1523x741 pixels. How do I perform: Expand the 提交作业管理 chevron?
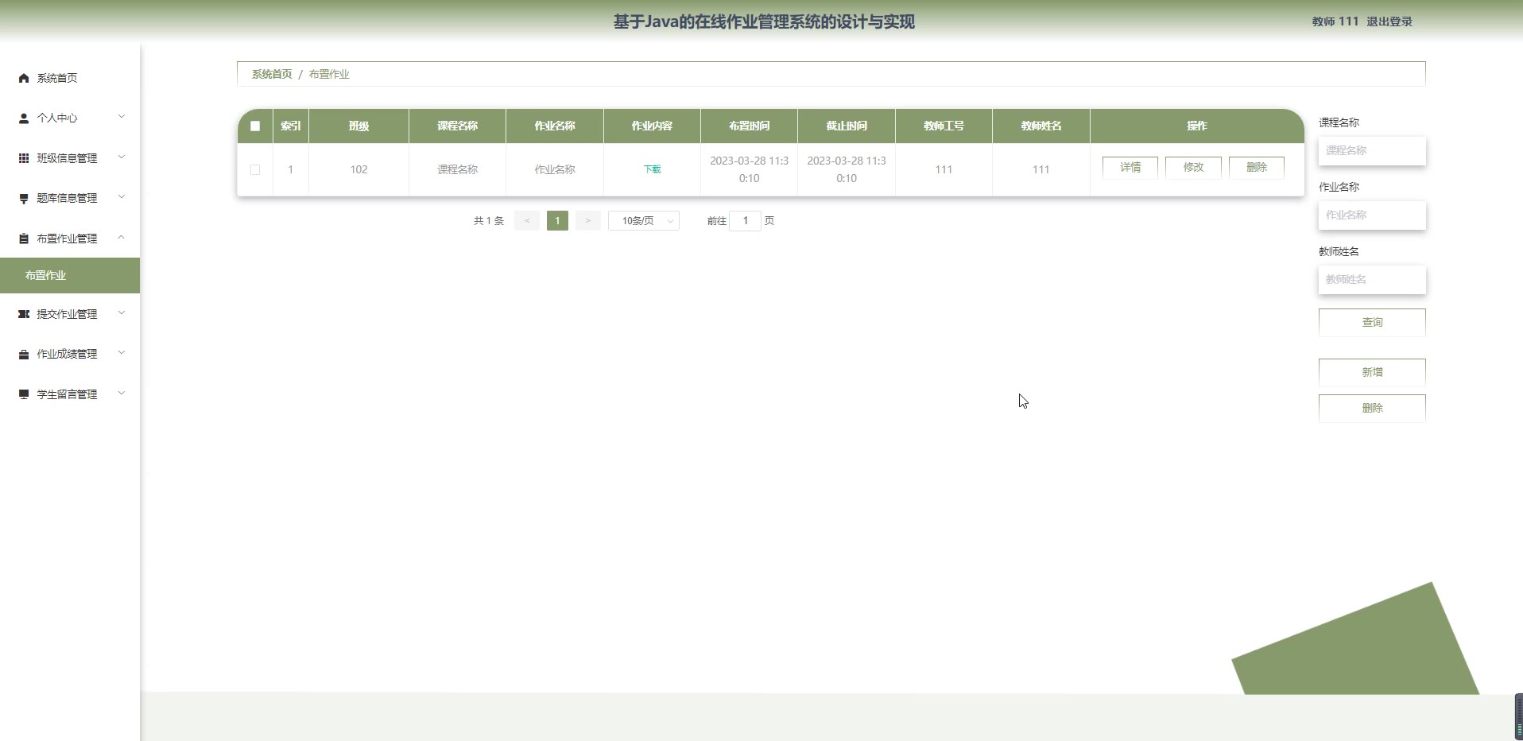point(122,313)
